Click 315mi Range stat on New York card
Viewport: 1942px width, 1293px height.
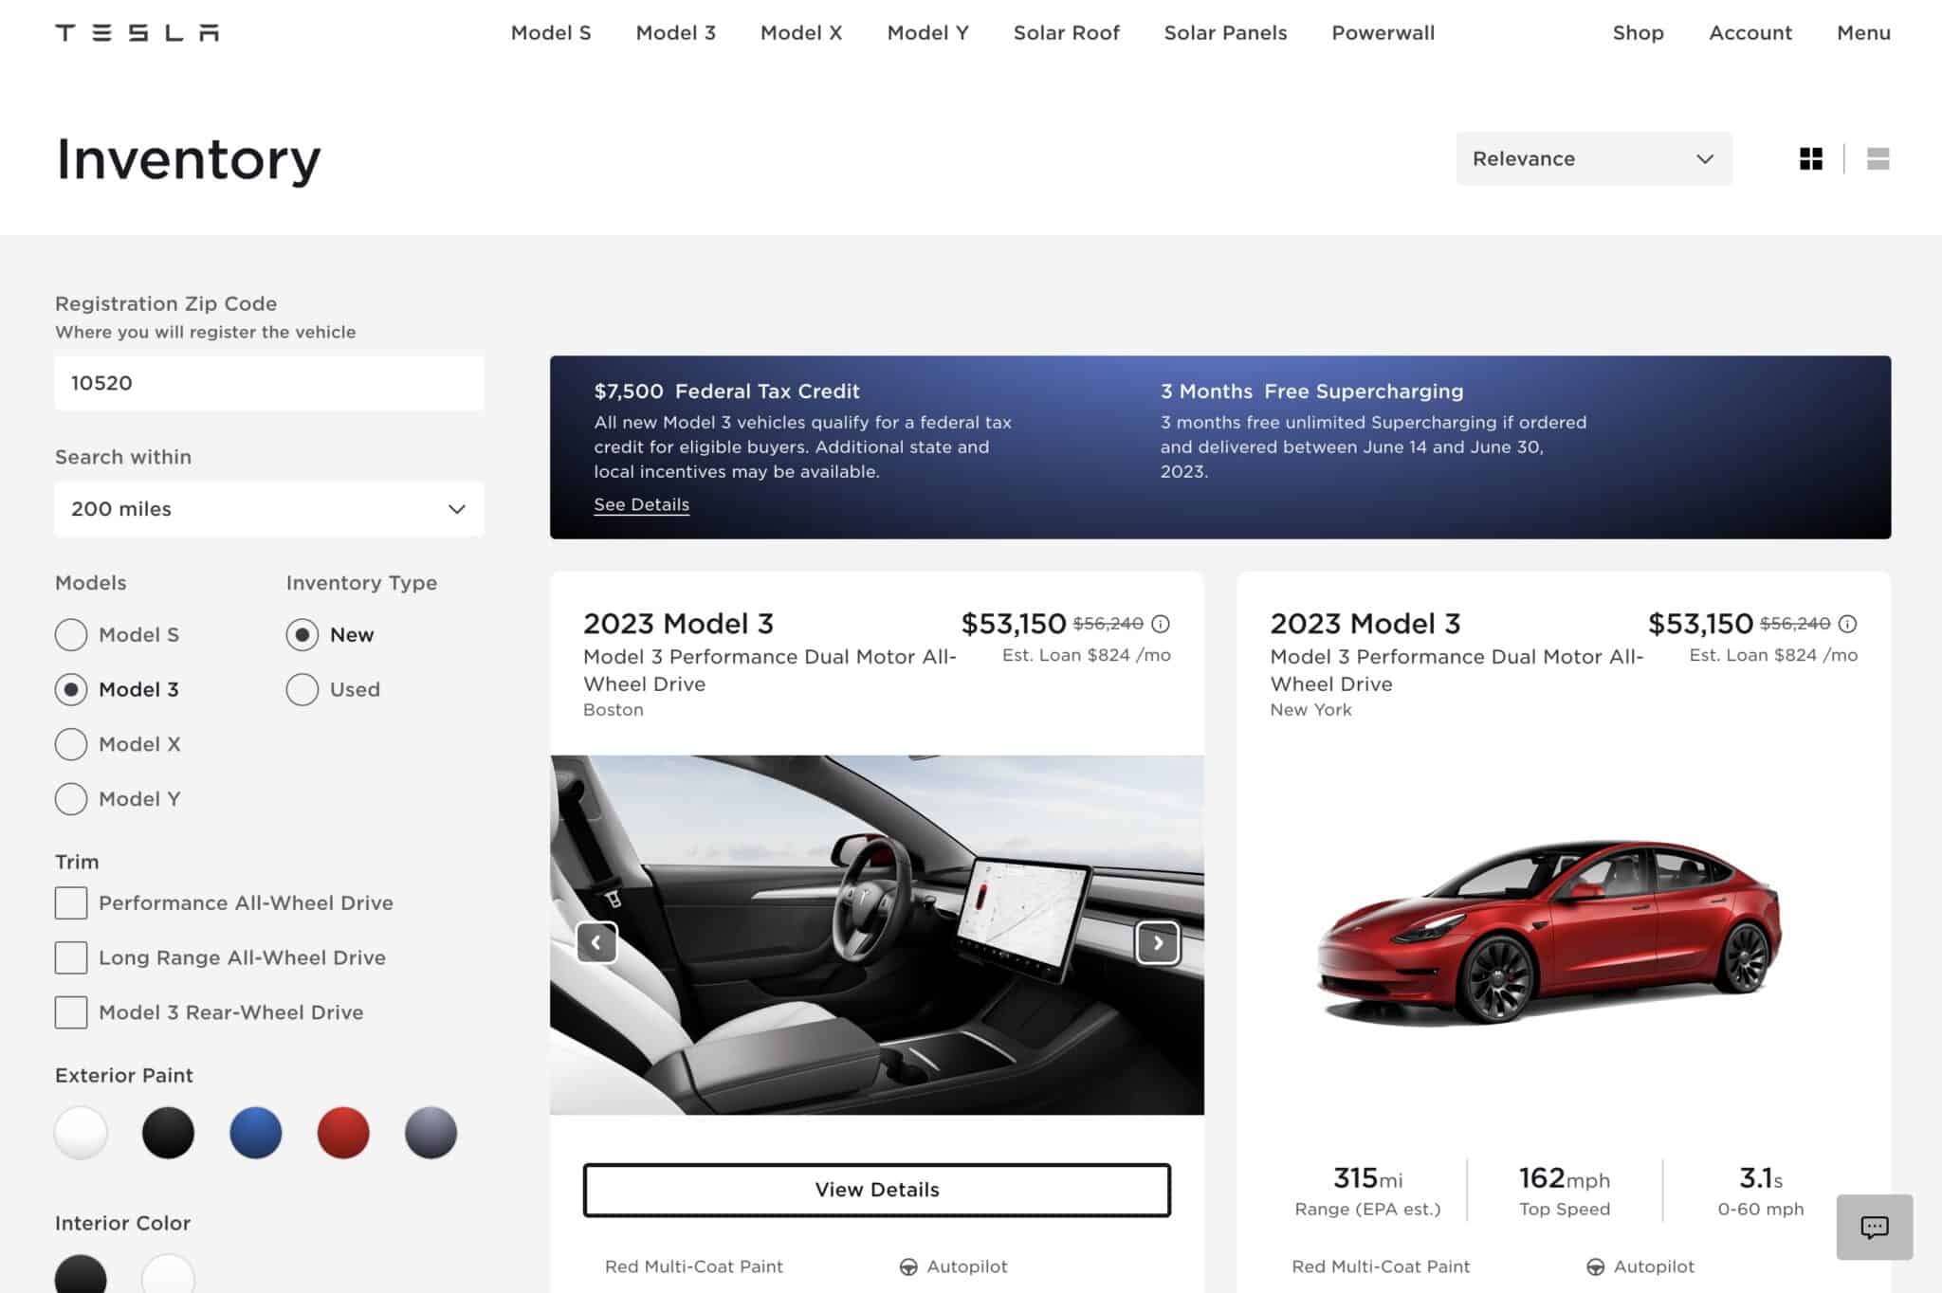(x=1367, y=1190)
